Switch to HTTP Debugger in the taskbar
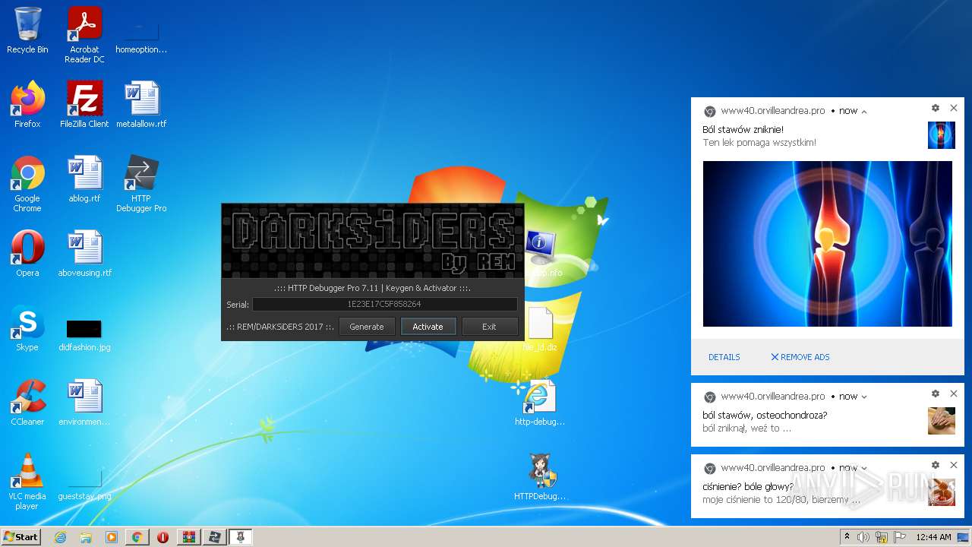The width and height of the screenshot is (972, 547). [x=214, y=537]
